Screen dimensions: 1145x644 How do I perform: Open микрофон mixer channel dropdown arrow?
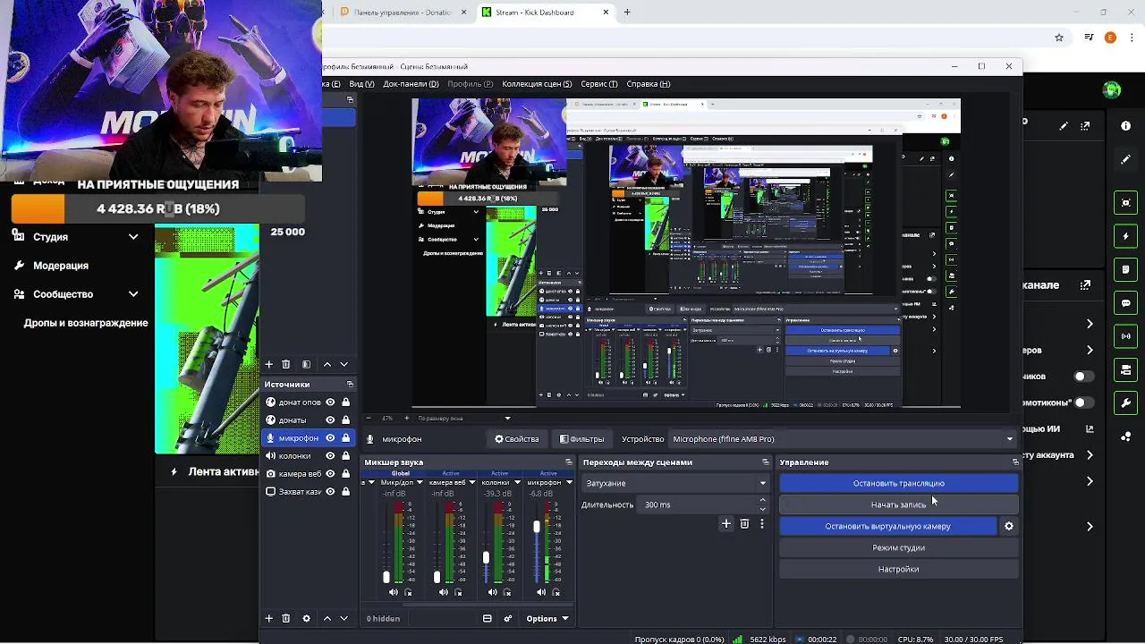click(x=569, y=483)
